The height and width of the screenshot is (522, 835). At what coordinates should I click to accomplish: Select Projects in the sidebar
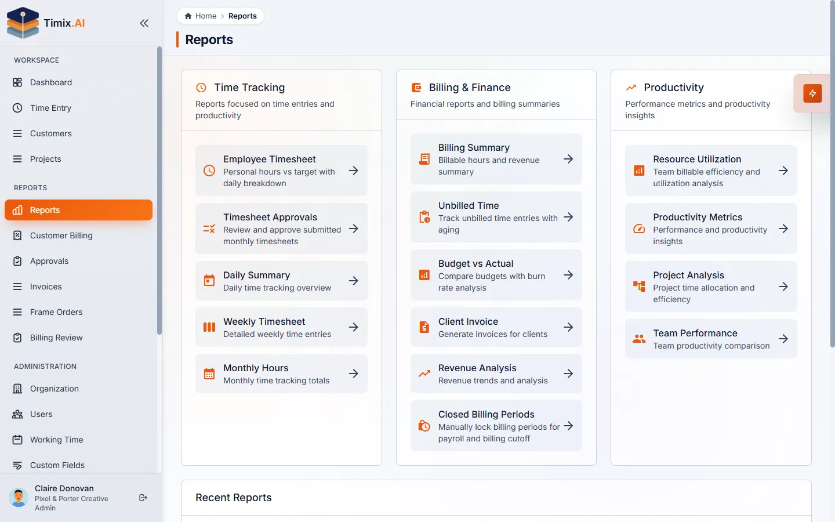click(78, 159)
